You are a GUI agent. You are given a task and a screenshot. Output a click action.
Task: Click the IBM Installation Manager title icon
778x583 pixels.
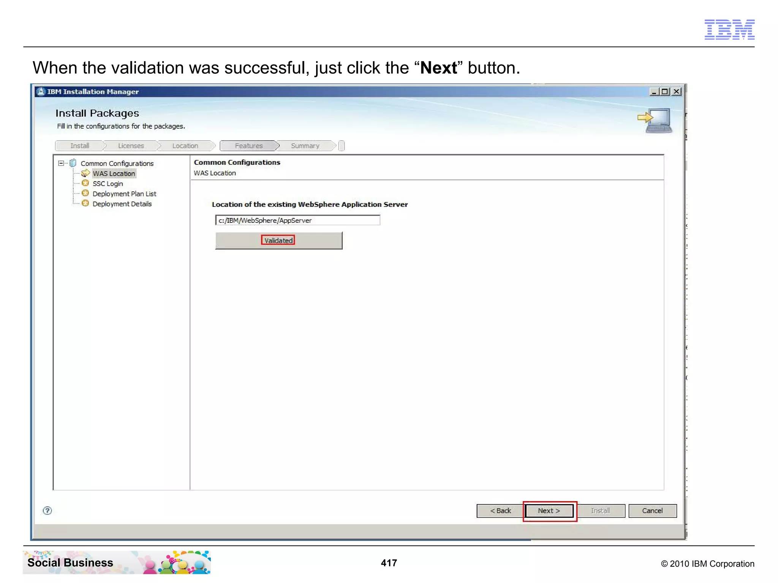[41, 91]
